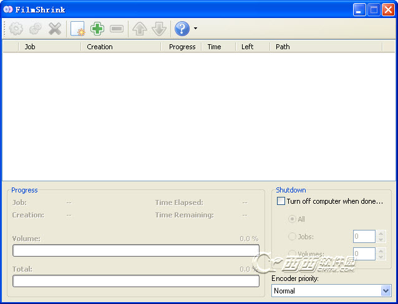Screen dimensions: 398x304
Task: Select the Jobs radio button
Action: (292, 237)
